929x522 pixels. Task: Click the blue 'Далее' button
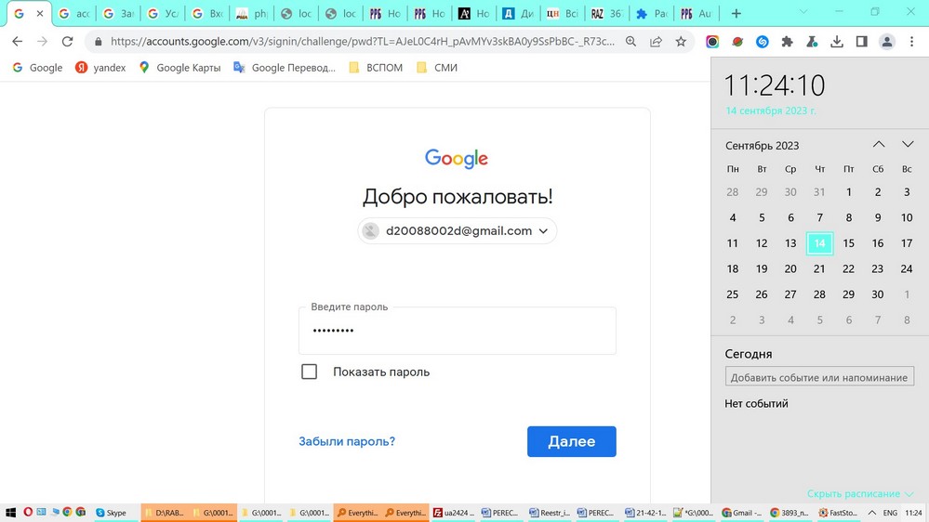[x=572, y=441]
